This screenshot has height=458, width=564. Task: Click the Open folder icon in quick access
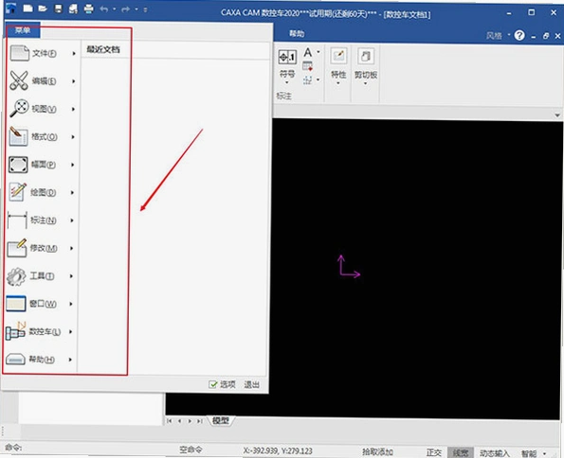(43, 9)
